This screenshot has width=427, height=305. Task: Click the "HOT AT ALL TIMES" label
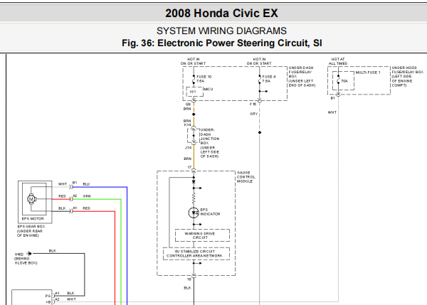click(x=338, y=61)
